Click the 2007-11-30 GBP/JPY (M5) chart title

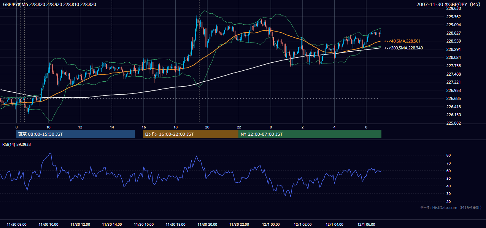click(449, 5)
